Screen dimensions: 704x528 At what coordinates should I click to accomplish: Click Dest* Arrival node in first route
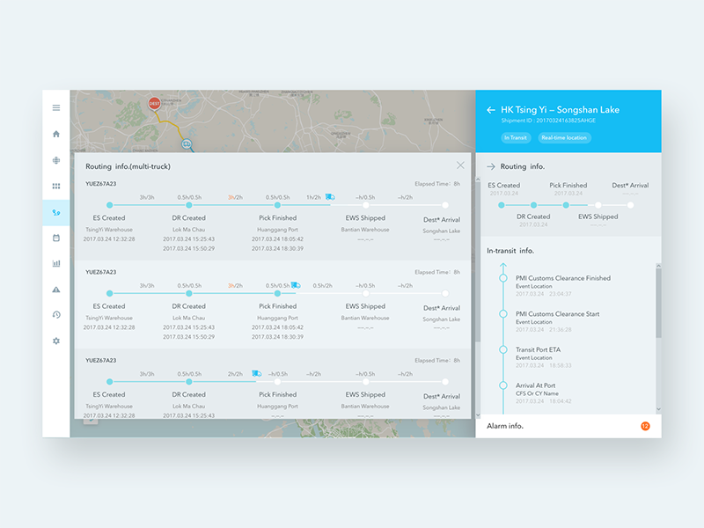tap(445, 205)
